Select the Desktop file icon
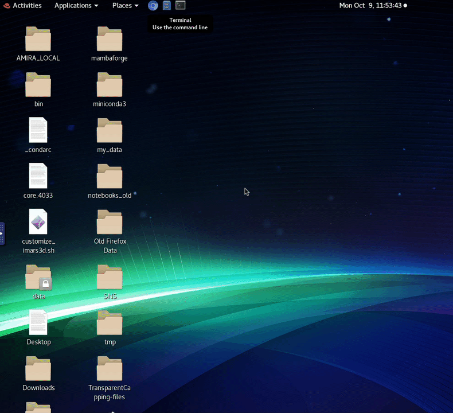The image size is (453, 413). pos(38,322)
